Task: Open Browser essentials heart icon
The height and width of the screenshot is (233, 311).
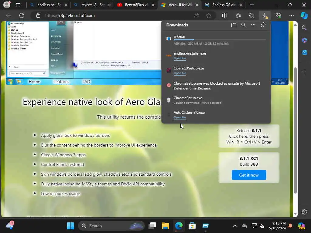Action: (278, 15)
